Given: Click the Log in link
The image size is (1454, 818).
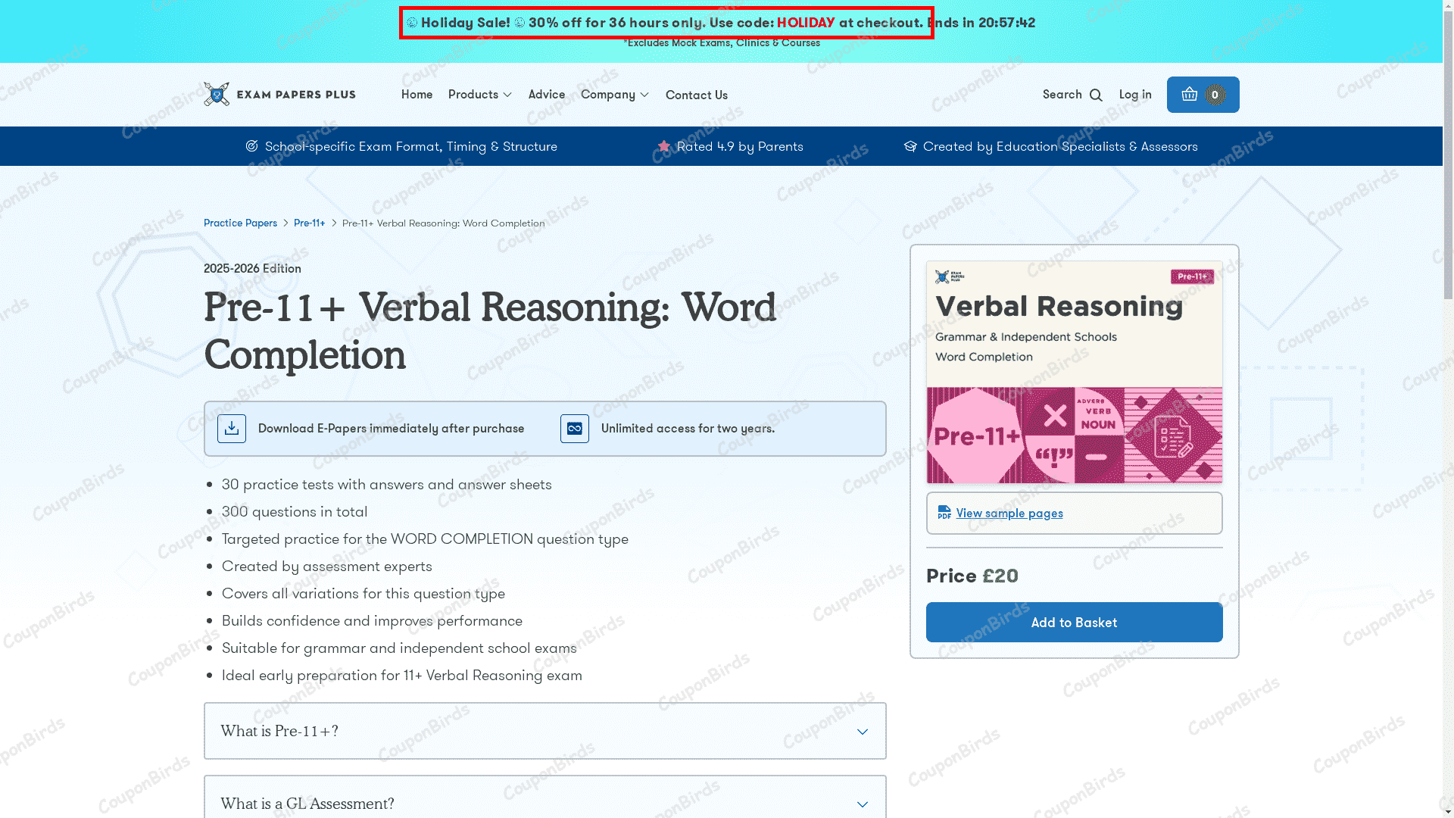Looking at the screenshot, I should 1134,95.
